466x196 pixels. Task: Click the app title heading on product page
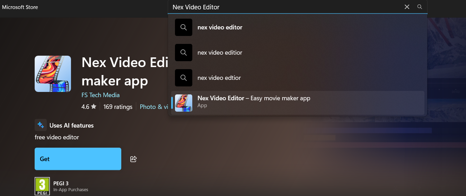tap(125, 72)
